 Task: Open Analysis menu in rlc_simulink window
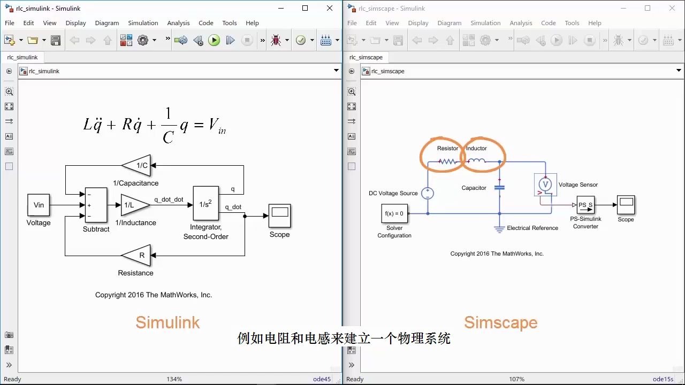pos(178,23)
